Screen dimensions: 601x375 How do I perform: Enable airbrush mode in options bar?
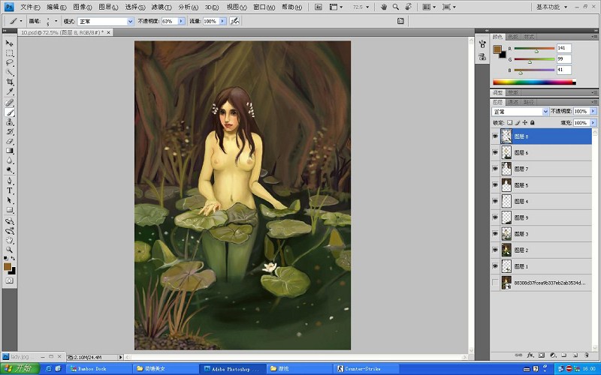click(x=234, y=21)
